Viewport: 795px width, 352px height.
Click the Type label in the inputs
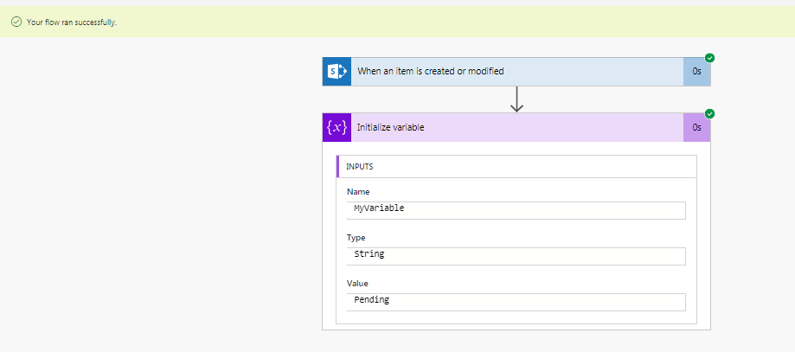click(356, 237)
